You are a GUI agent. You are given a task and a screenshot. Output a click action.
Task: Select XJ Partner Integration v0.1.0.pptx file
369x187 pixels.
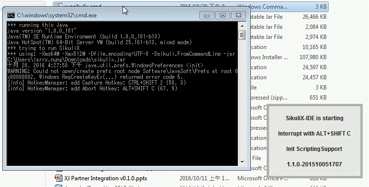[x=106, y=178]
